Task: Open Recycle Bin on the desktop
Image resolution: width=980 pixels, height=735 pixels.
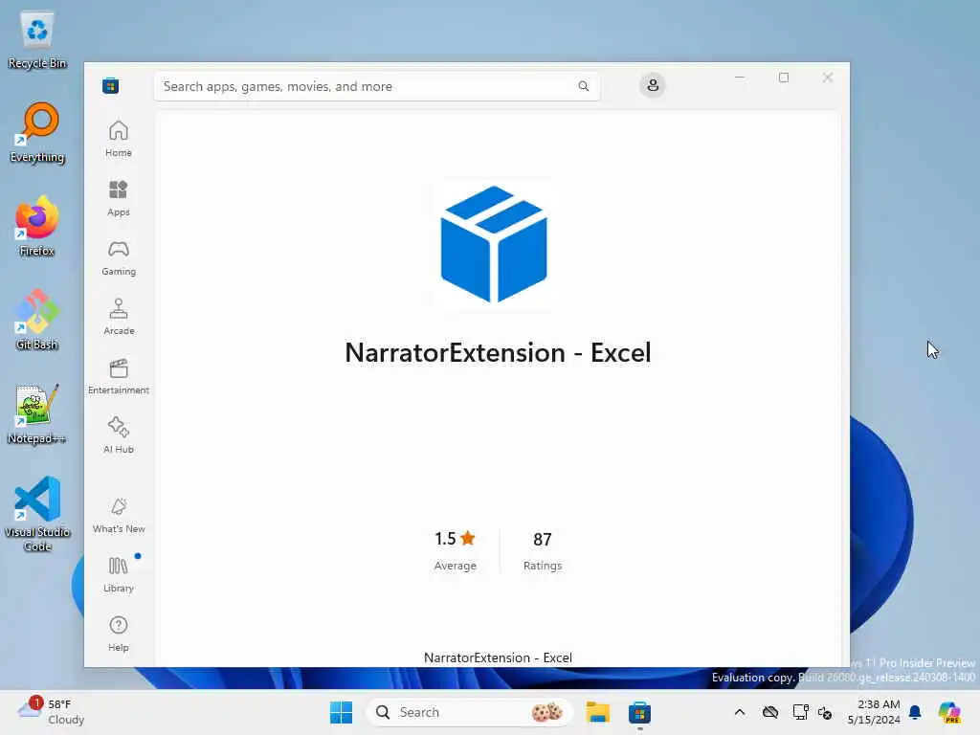Action: pyautogui.click(x=37, y=40)
